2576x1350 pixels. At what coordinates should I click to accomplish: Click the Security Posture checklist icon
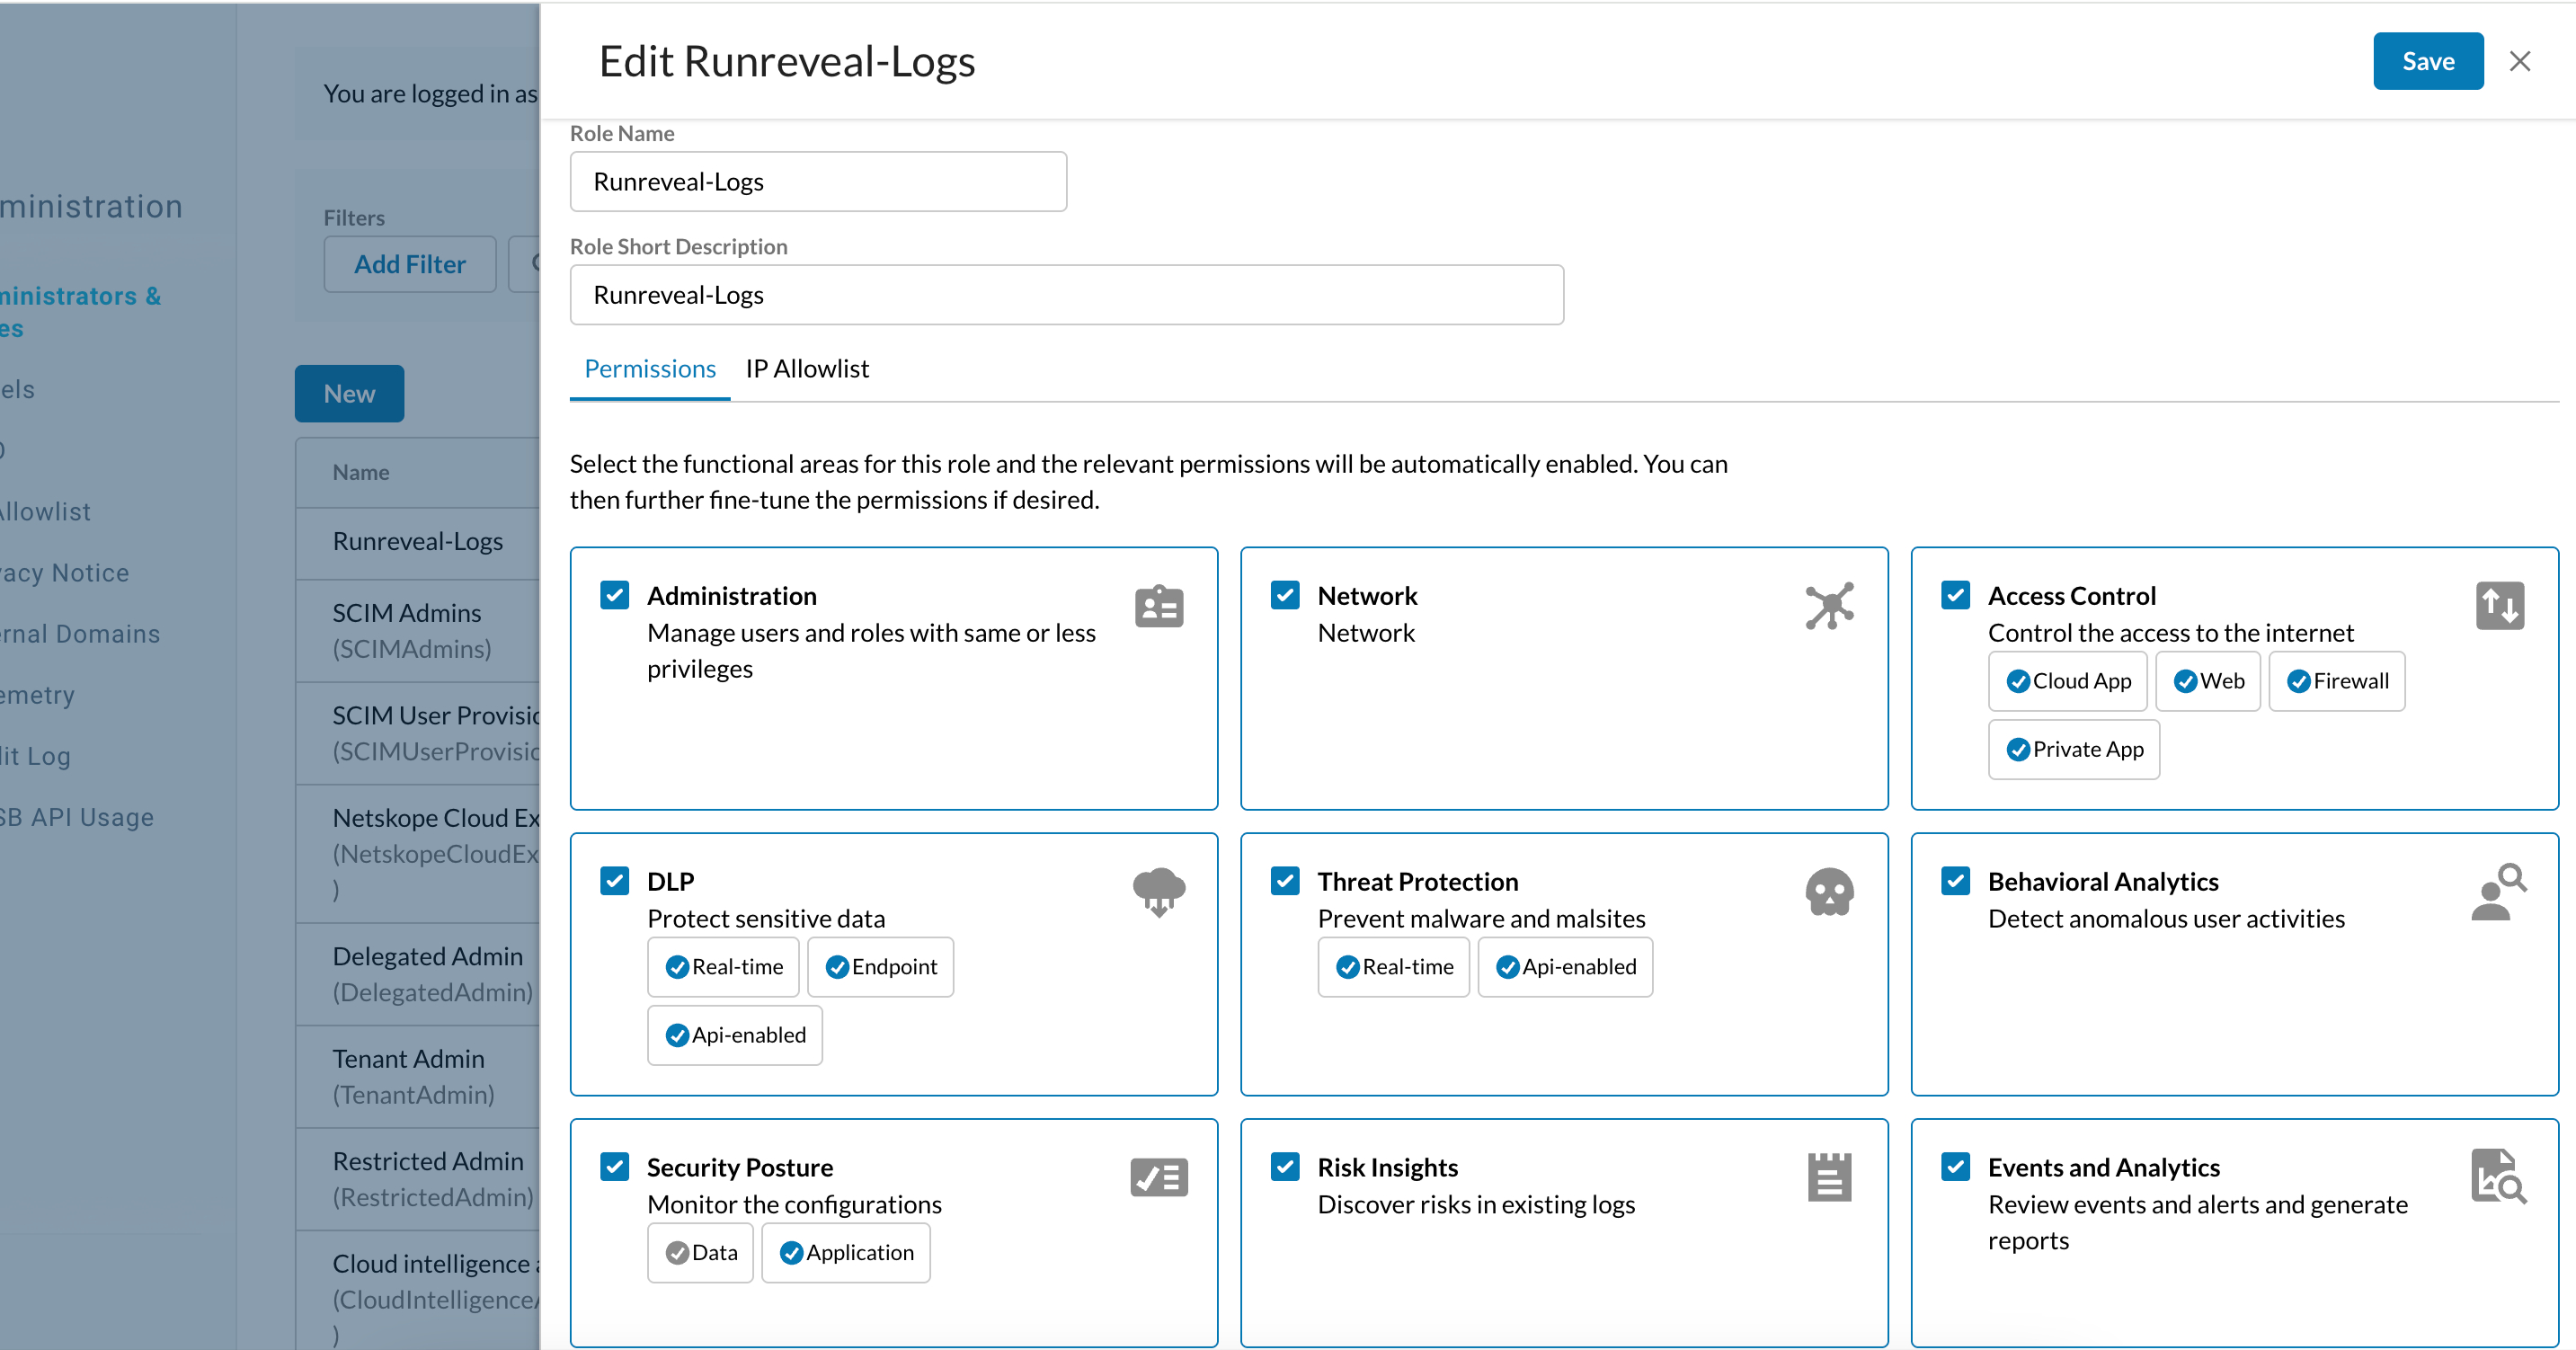1159,1178
